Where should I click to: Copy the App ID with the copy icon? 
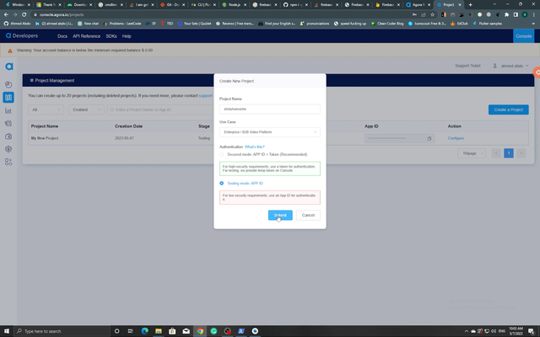[x=429, y=138]
